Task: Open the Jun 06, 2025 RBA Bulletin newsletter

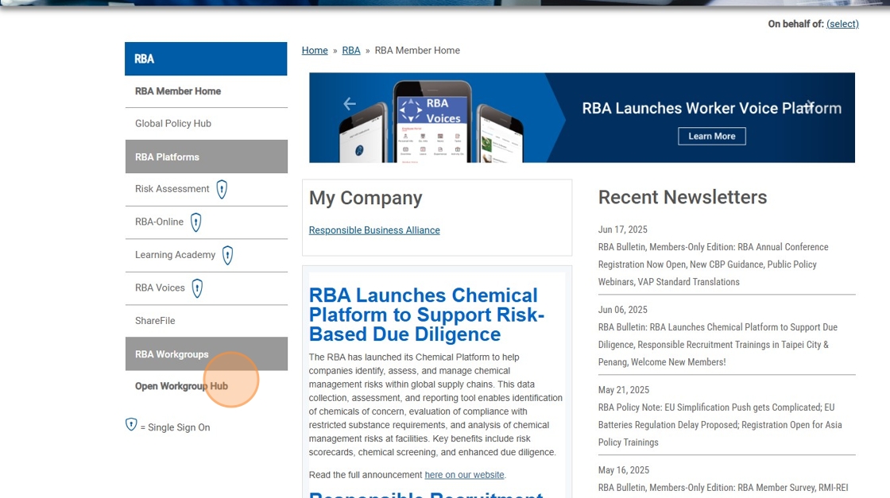Action: pyautogui.click(x=718, y=344)
